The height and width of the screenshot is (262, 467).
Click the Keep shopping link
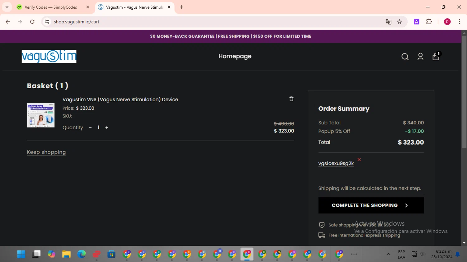pyautogui.click(x=46, y=152)
